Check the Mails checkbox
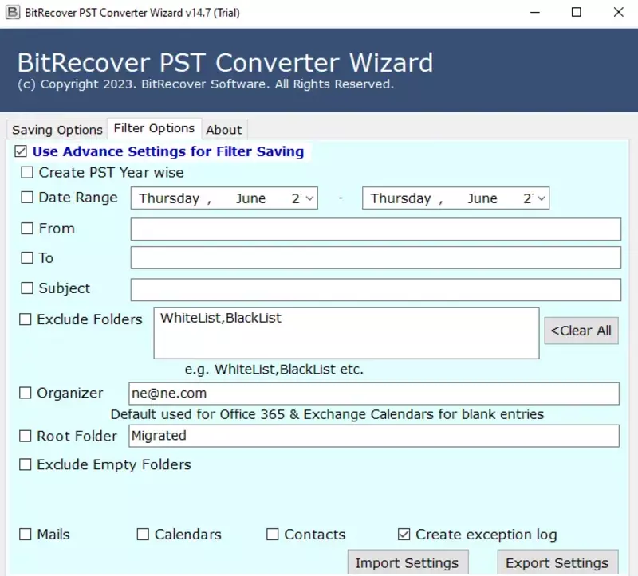 pos(26,534)
